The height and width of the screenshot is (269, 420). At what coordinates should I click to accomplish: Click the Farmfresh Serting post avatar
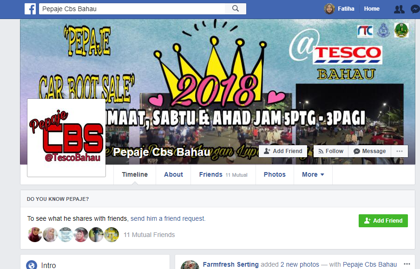click(x=190, y=265)
